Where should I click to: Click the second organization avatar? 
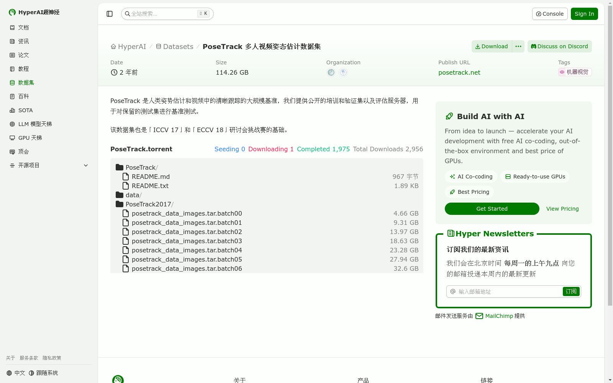pyautogui.click(x=343, y=72)
